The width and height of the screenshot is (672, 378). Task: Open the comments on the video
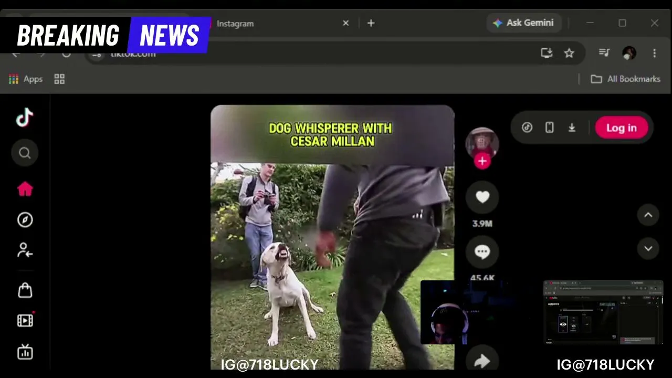tap(482, 252)
